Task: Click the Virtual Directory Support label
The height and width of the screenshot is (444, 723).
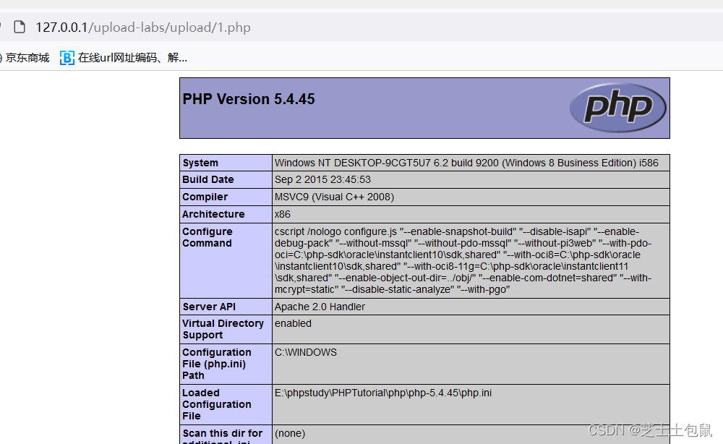Action: coord(223,329)
